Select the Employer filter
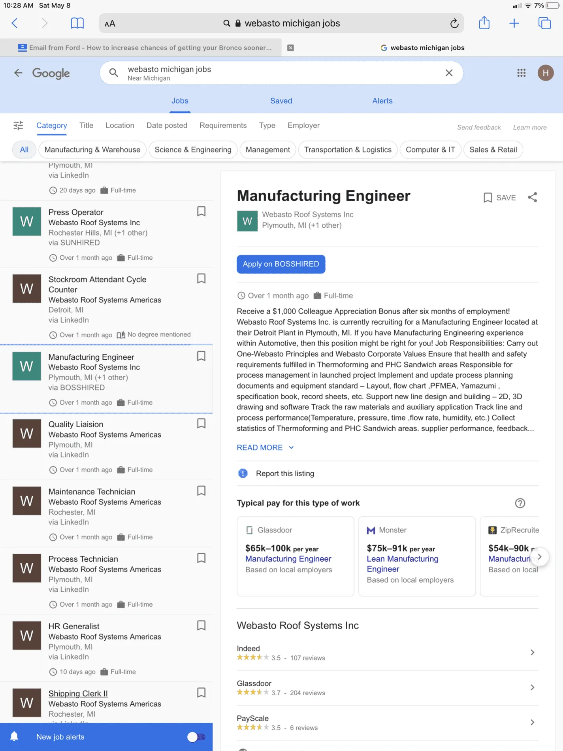Image resolution: width=563 pixels, height=751 pixels. click(x=304, y=125)
